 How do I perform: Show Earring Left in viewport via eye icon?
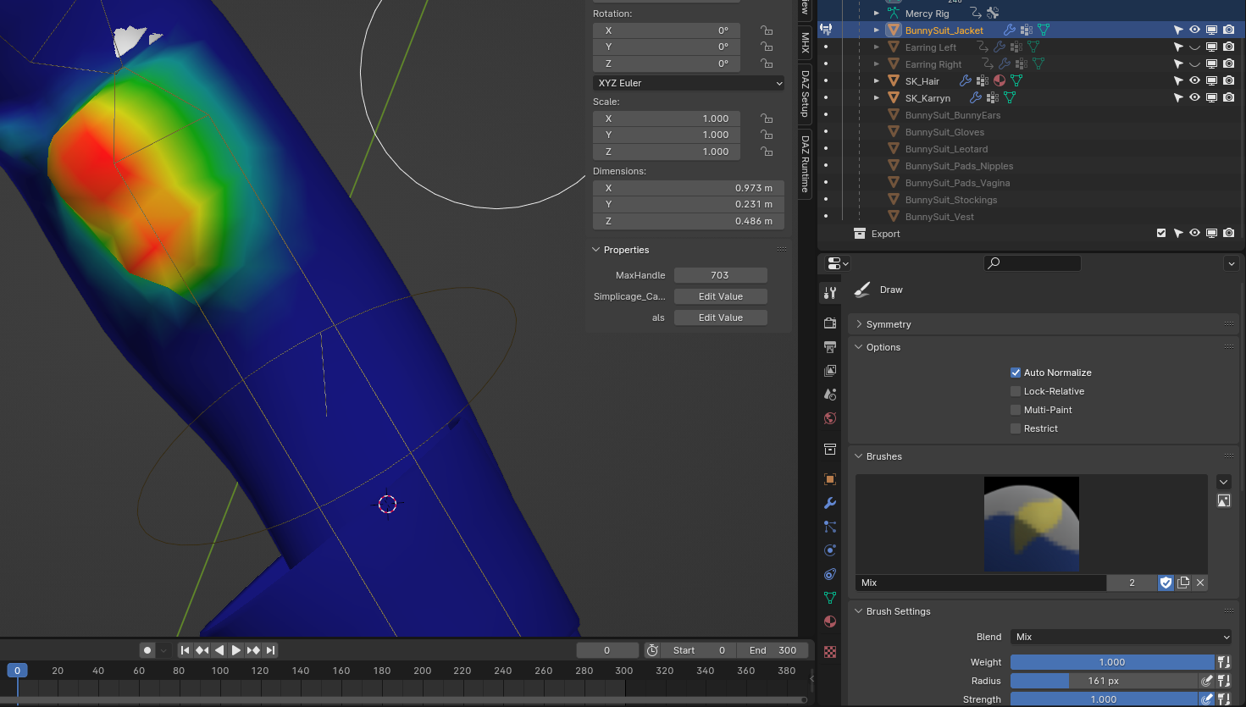pos(1194,47)
